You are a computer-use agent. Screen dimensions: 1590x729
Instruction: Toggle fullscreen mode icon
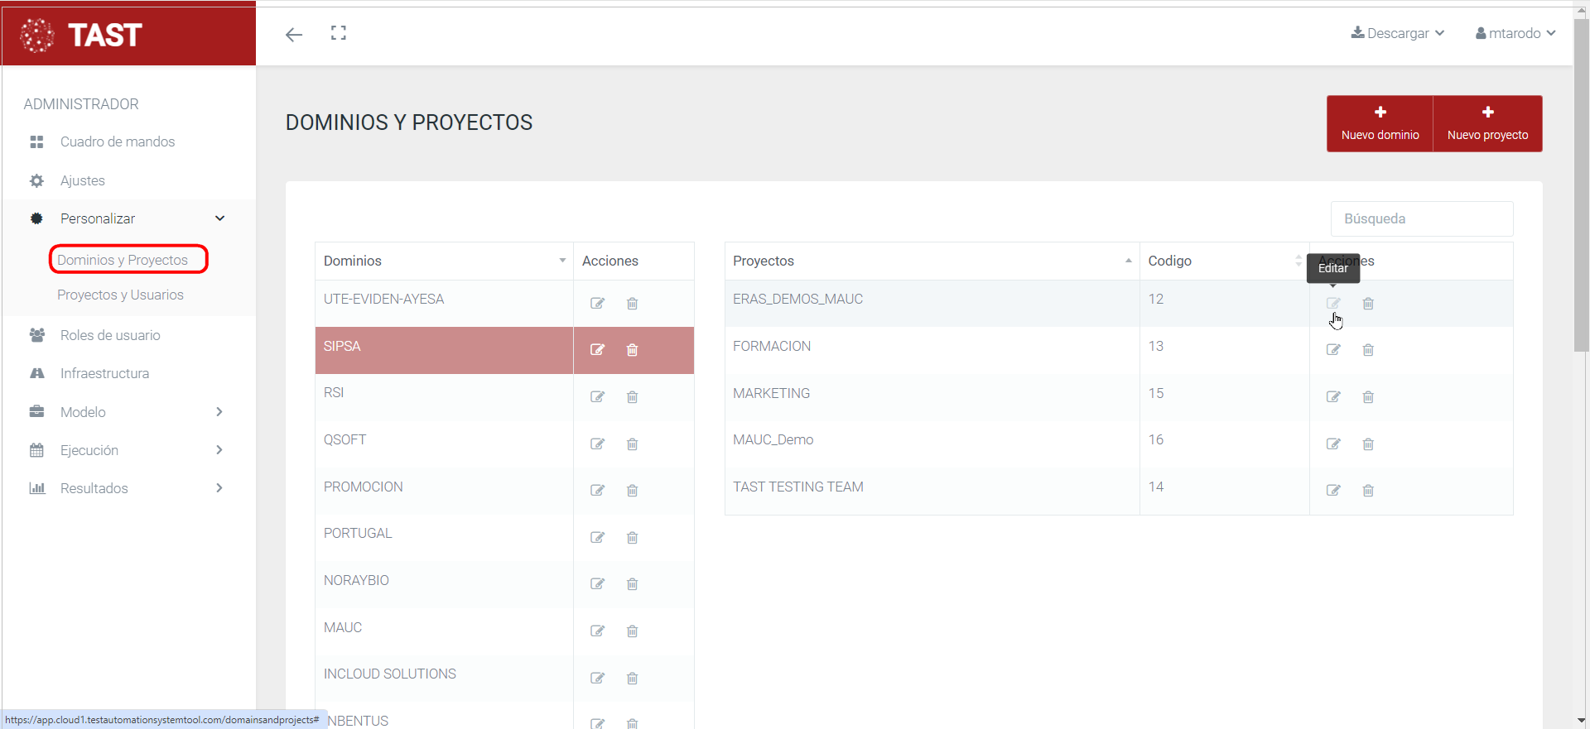(338, 33)
